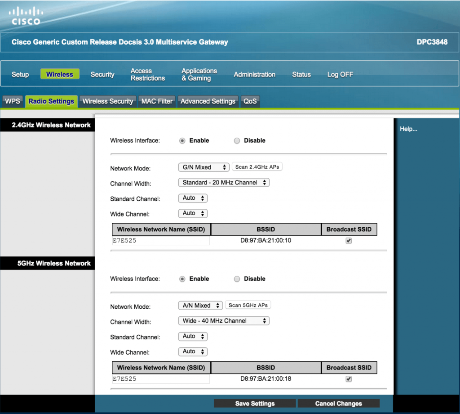
Task: Toggle Broadcast SSID for 5GHz network
Action: 349,378
